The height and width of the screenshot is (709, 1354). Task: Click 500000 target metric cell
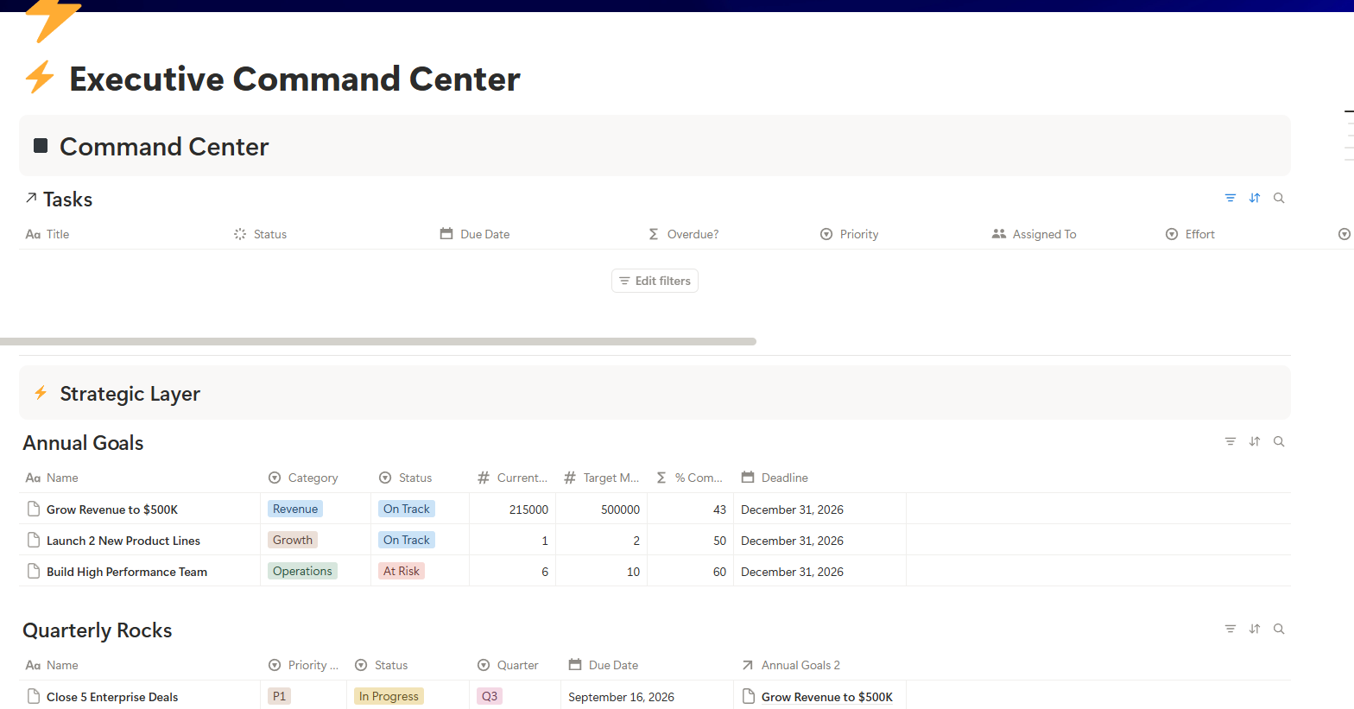[602, 509]
